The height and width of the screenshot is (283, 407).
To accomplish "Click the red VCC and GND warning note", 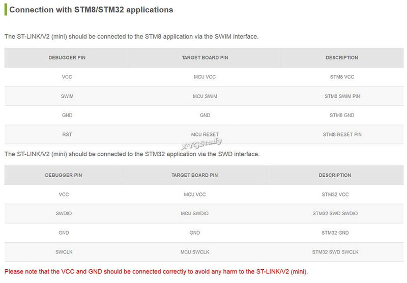I will click(156, 272).
